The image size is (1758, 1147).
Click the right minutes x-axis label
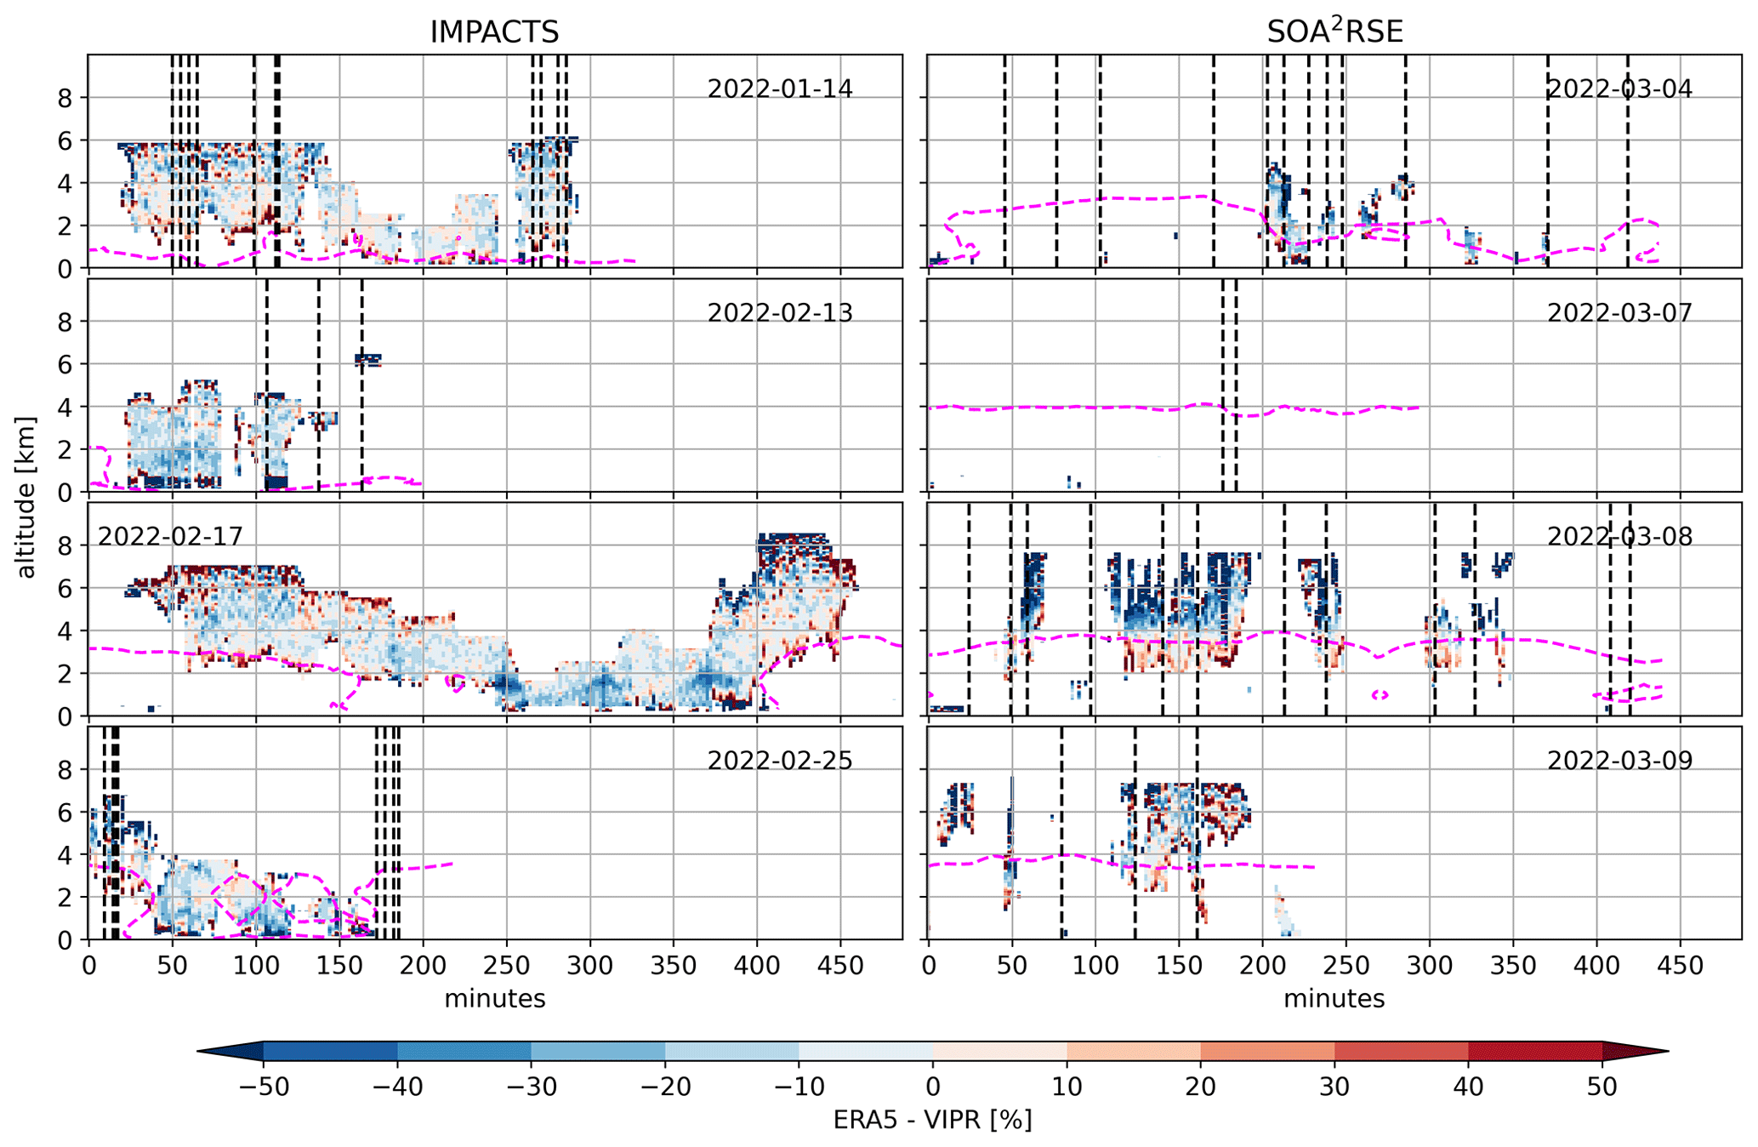click(1334, 998)
